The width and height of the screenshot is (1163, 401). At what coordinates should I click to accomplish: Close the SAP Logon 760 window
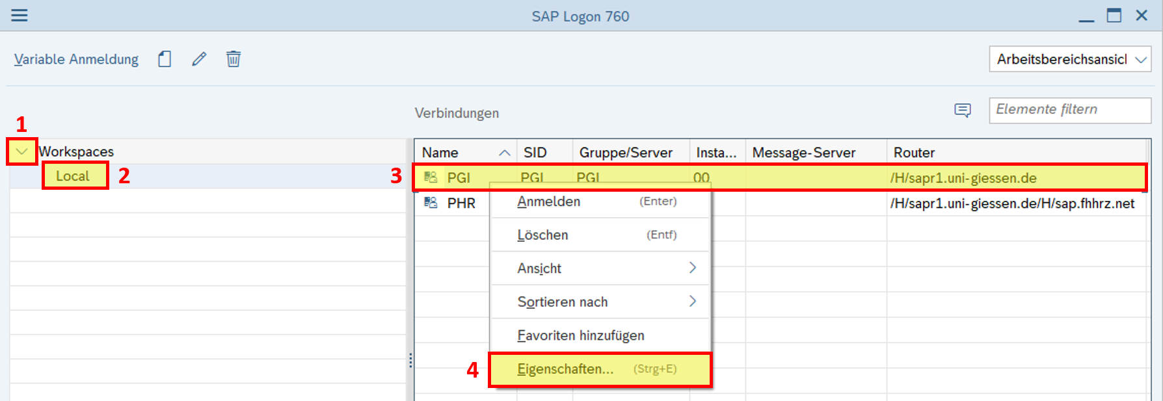[1142, 15]
